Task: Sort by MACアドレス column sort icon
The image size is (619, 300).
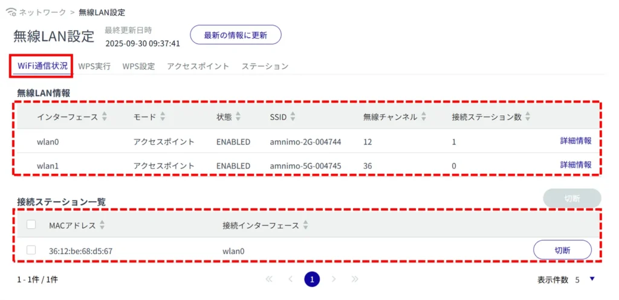Action: click(x=102, y=226)
